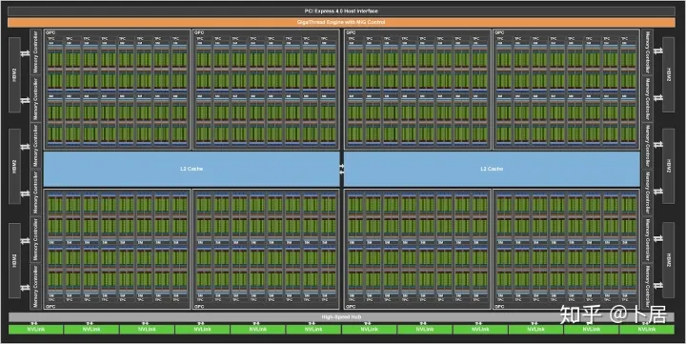Click the left L2 Cache block
Image resolution: width=686 pixels, height=344 pixels.
192,169
